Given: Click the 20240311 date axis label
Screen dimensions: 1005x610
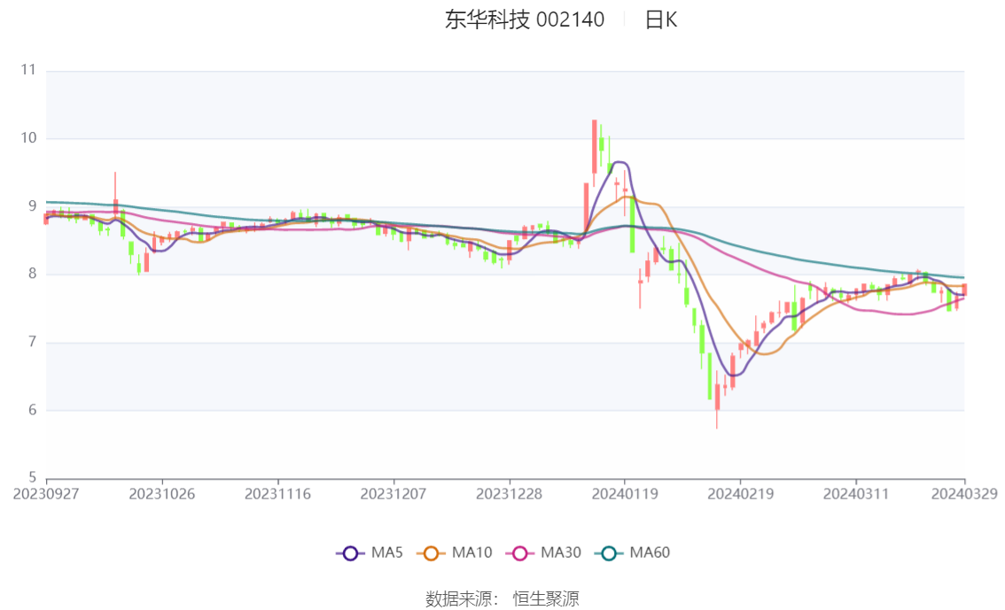Looking at the screenshot, I should tap(856, 494).
